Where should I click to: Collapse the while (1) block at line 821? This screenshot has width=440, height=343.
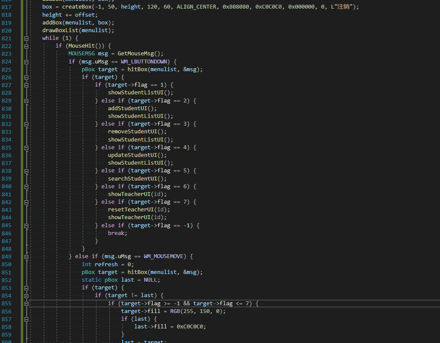point(27,39)
